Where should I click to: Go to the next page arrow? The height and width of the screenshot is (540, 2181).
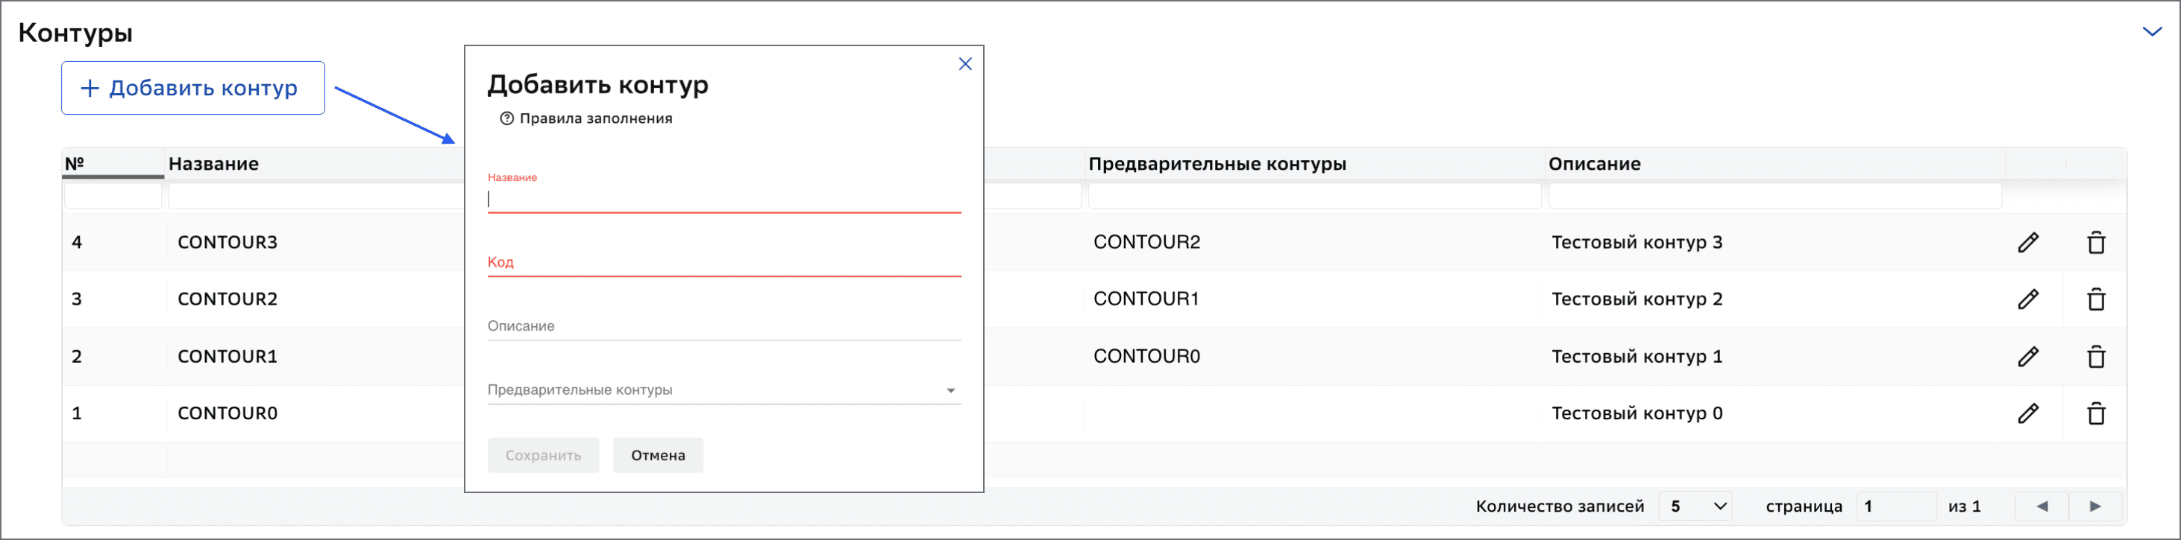[x=2094, y=506]
